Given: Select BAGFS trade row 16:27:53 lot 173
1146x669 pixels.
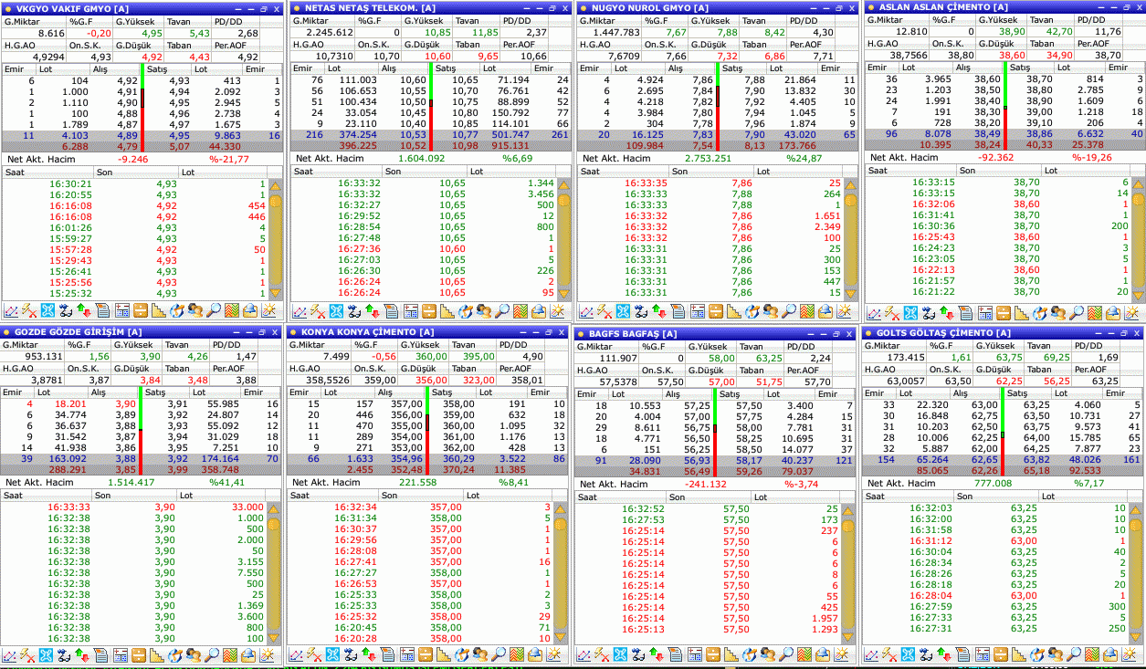Looking at the screenshot, I should [710, 519].
